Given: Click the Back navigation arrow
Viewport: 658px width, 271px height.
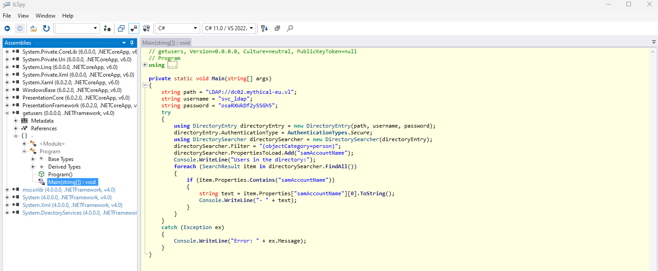Looking at the screenshot, I should [x=7, y=28].
